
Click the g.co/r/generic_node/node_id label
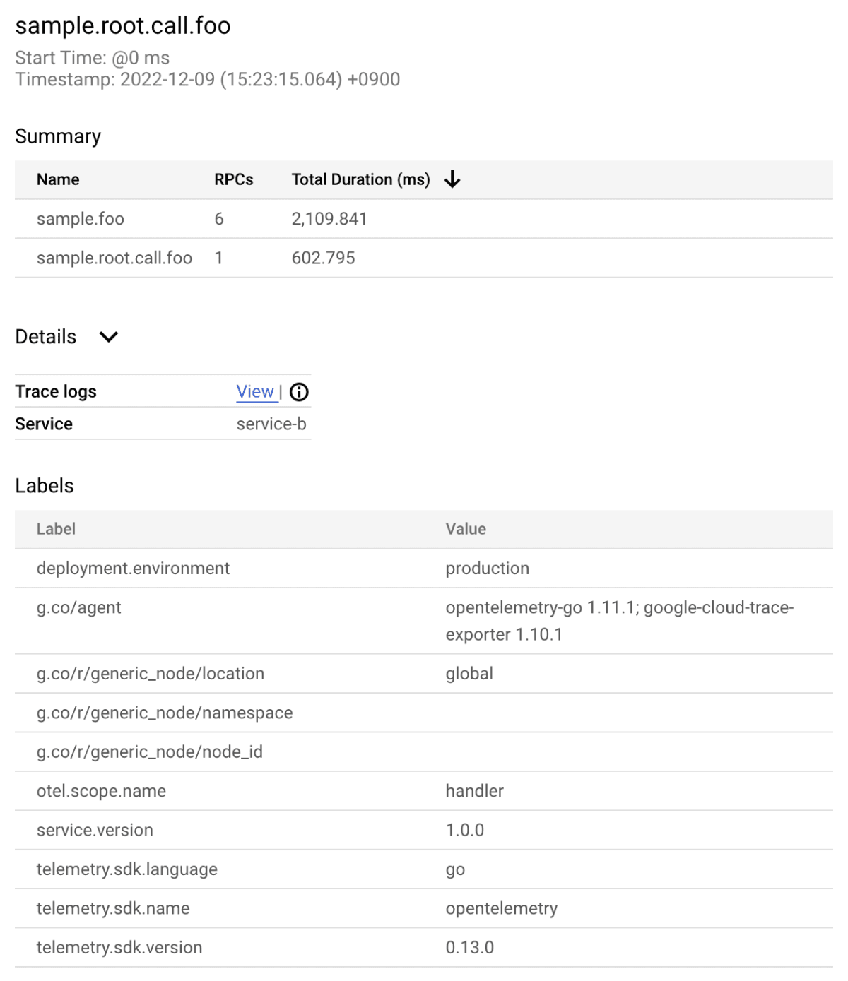tap(150, 752)
